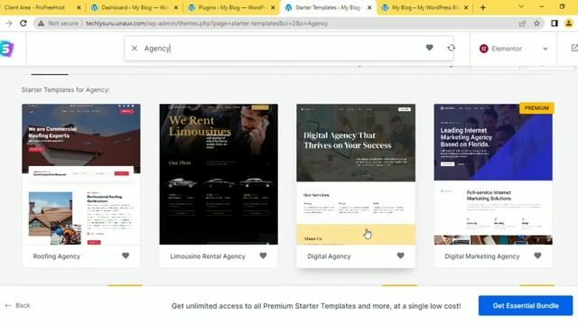Expand the tab search chevron
This screenshot has height=325, width=578.
pos(521,6)
